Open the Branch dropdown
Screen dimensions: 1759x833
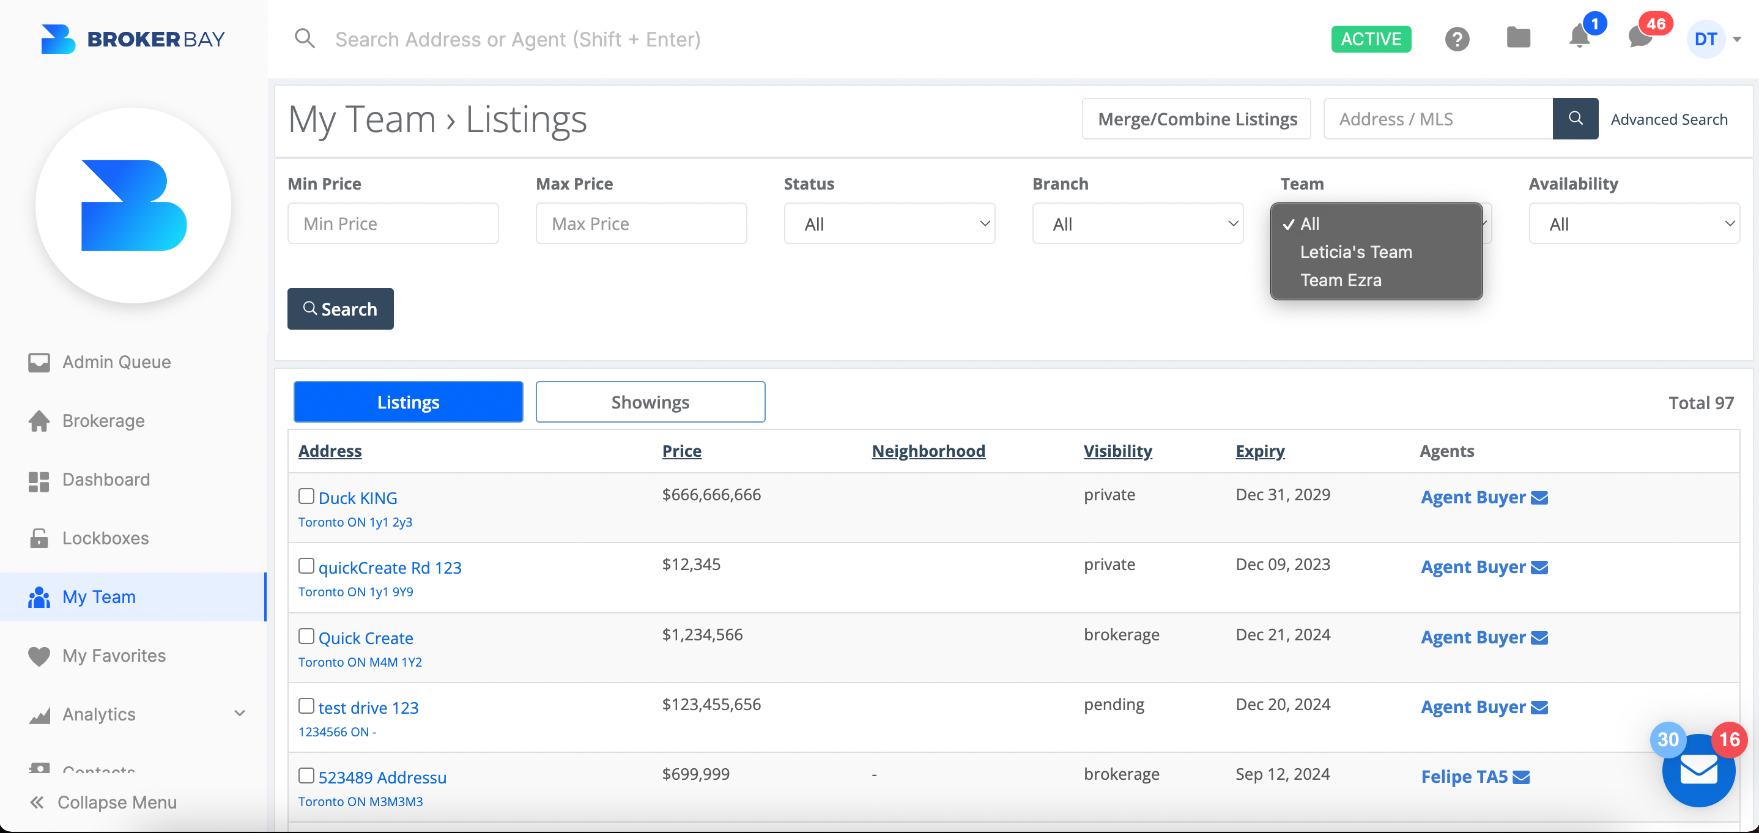[x=1138, y=223]
